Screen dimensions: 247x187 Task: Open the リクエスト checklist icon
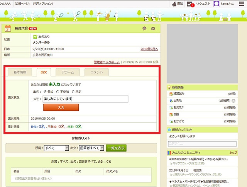pyautogui.click(x=190, y=4)
